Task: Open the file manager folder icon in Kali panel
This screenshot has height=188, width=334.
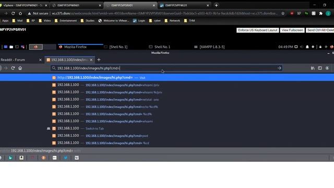Action: tap(11, 47)
